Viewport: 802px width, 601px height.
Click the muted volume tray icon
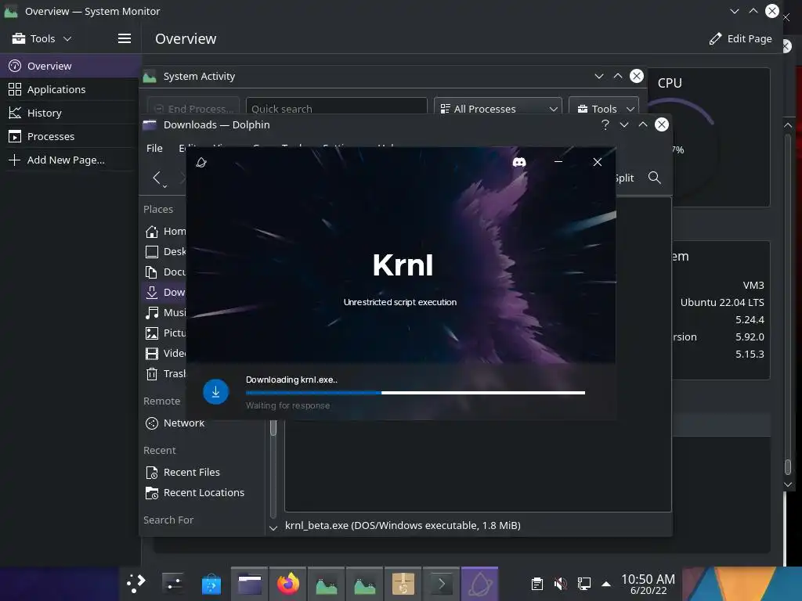click(561, 584)
